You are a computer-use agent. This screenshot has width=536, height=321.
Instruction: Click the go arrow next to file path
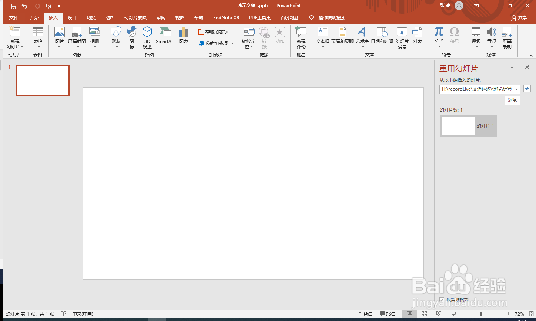[527, 89]
